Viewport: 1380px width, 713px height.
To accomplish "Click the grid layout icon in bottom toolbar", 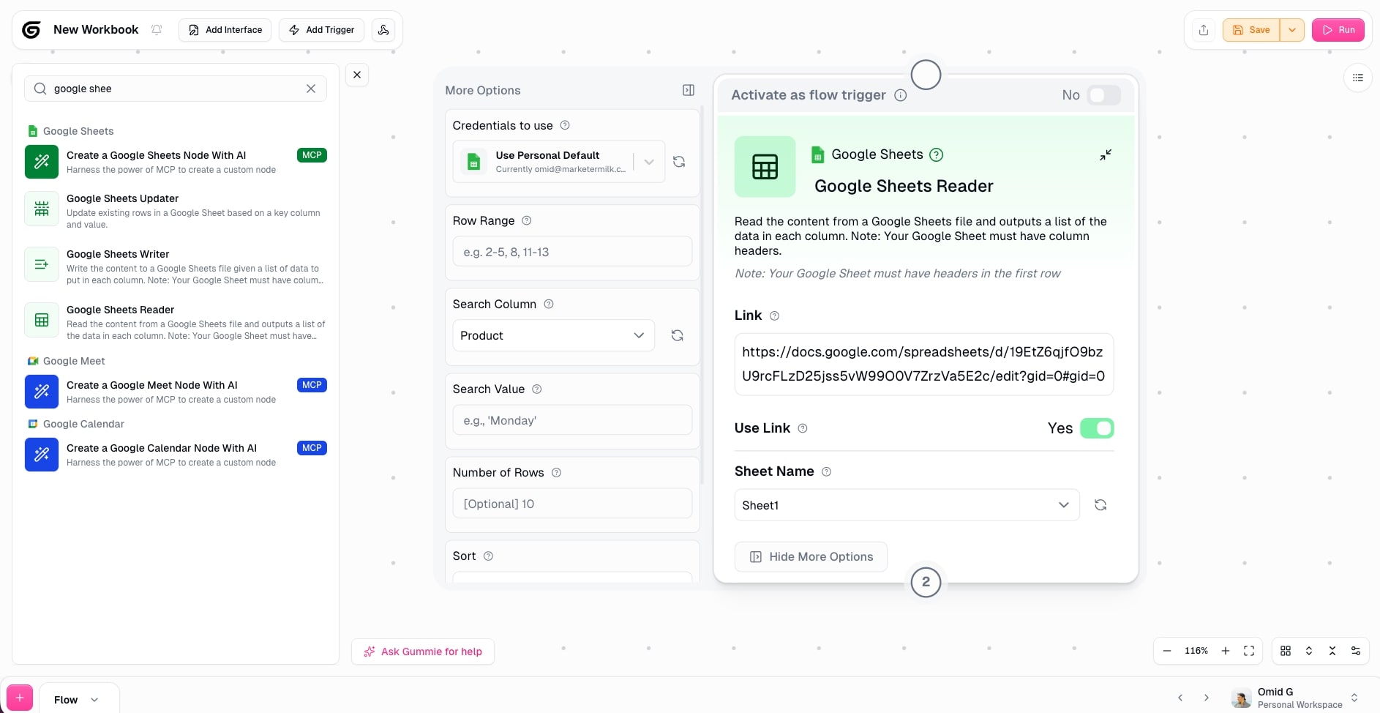I will pos(1286,651).
